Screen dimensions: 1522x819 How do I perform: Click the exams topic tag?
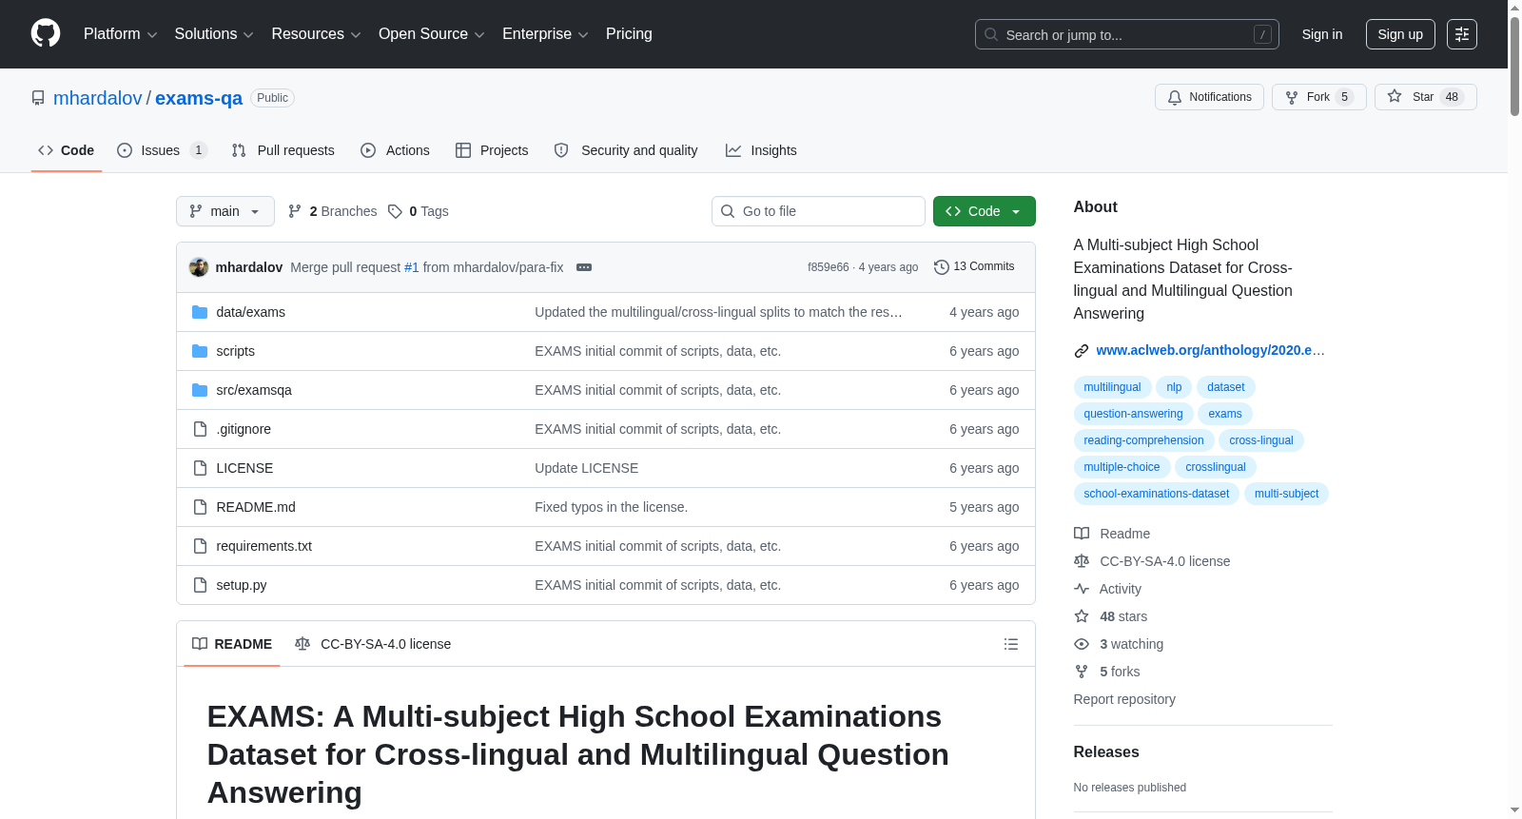click(x=1225, y=414)
